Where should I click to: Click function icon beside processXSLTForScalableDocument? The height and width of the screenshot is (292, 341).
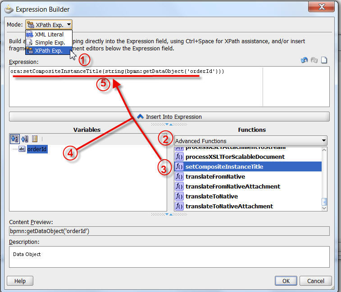pos(179,157)
